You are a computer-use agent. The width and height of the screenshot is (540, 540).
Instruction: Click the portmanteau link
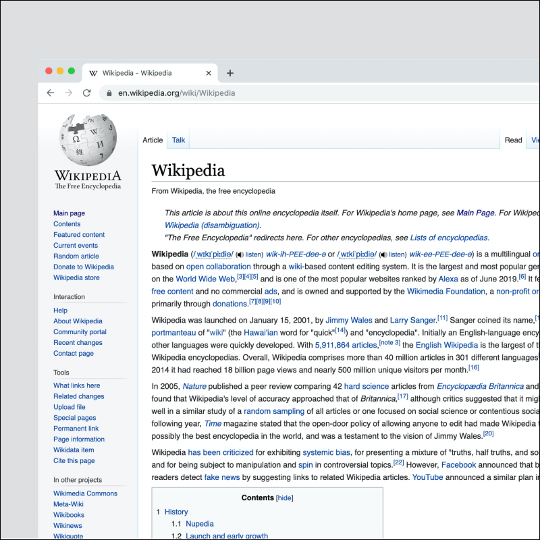pyautogui.click(x=173, y=333)
